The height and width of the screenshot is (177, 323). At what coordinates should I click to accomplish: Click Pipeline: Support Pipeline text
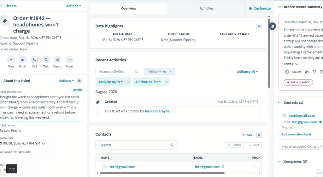coord(19,43)
